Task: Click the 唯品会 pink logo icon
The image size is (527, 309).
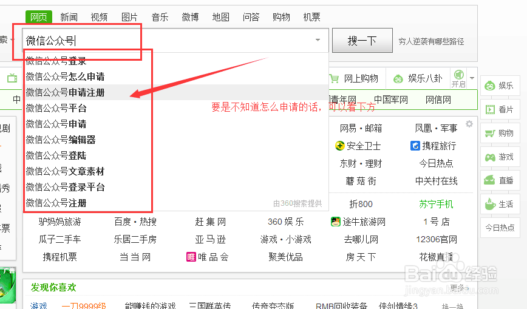Action: (x=191, y=257)
